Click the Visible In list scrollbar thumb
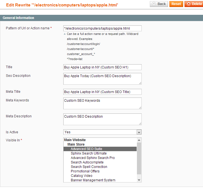This screenshot has height=190, width=203. 139,158
